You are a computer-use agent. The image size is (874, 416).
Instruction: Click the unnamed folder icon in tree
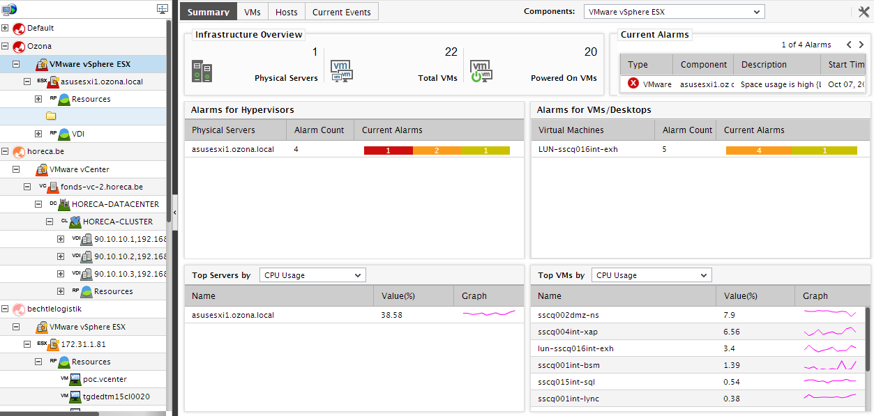[x=51, y=116]
